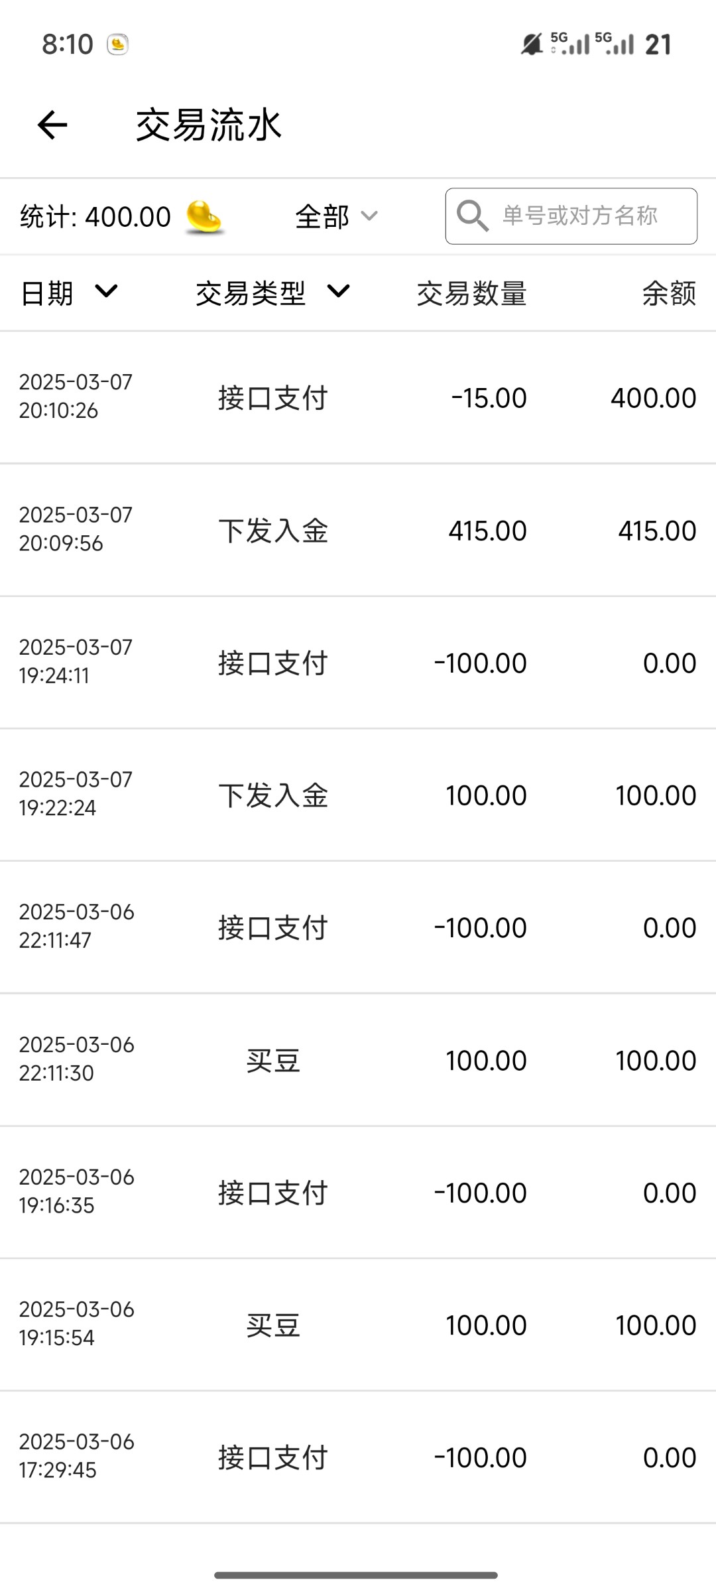Tap the search magnifier icon
Screen dimensions: 716x1592
tap(472, 216)
